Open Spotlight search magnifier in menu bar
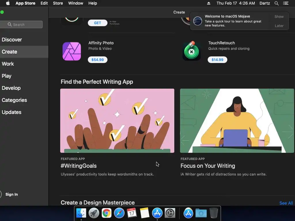The width and height of the screenshot is (295, 221). [x=276, y=3]
